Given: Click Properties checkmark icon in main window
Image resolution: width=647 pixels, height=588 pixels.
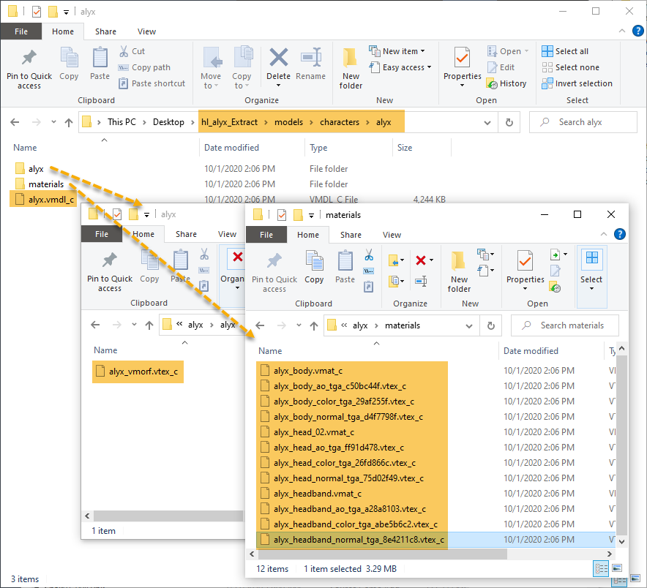Looking at the screenshot, I should (x=462, y=57).
